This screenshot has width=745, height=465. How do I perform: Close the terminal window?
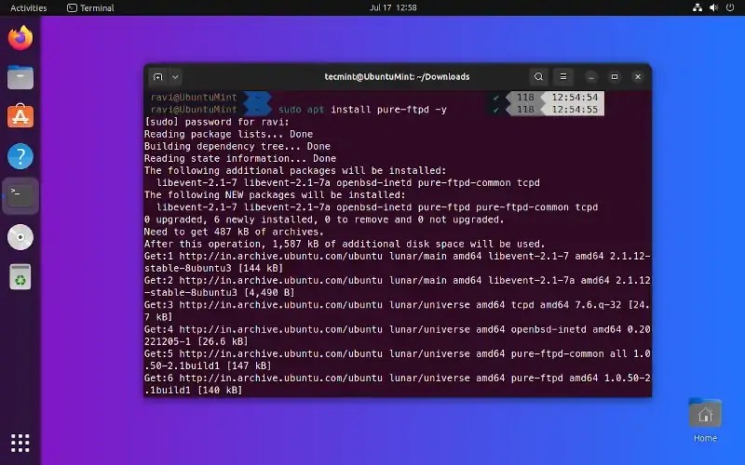[638, 77]
